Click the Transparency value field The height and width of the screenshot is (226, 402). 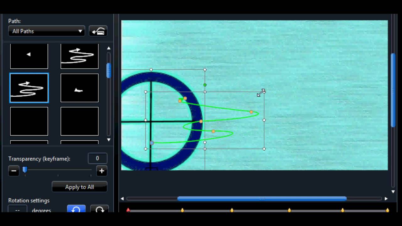pos(97,159)
